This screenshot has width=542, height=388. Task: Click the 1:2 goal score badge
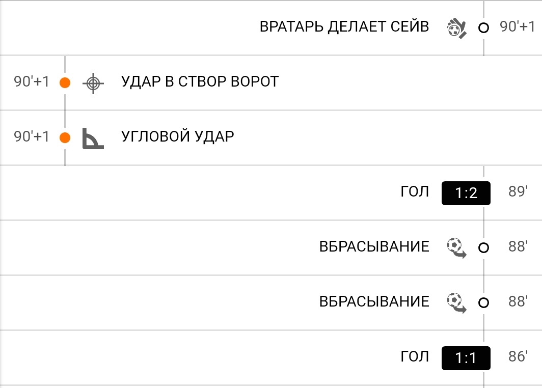pyautogui.click(x=466, y=193)
